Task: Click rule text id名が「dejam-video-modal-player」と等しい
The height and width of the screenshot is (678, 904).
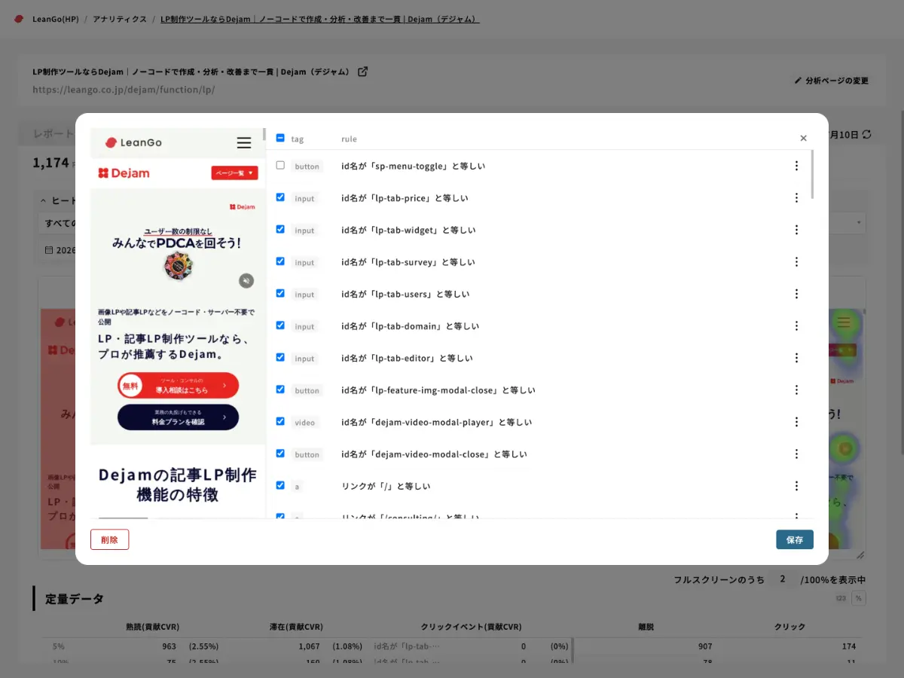Action: point(436,422)
